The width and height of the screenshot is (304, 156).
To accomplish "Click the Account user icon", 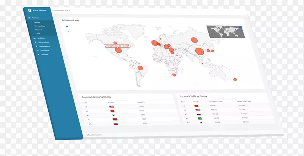I will coord(38,54).
